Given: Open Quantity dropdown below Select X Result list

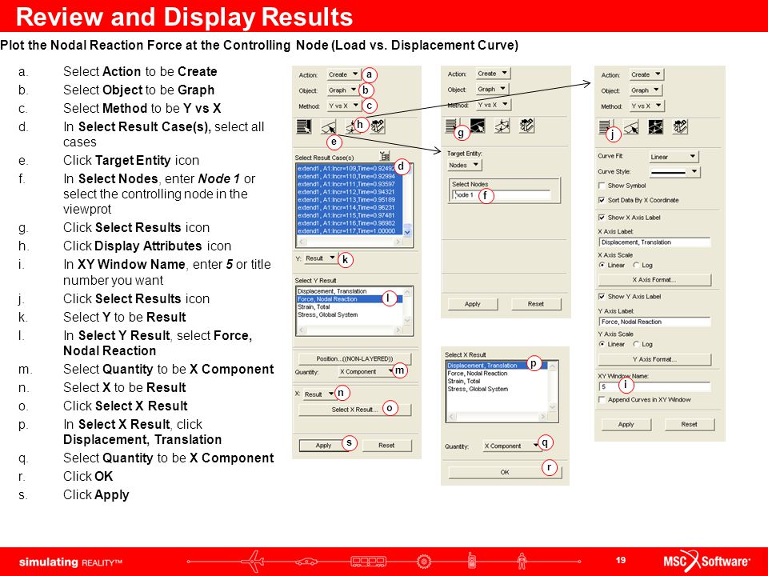Looking at the screenshot, I should (511, 446).
